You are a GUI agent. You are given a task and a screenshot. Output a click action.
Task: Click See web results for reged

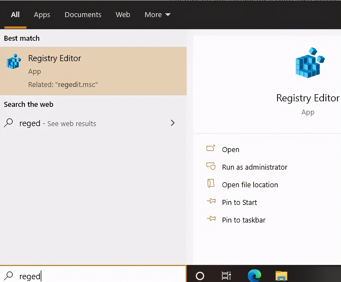click(x=57, y=123)
